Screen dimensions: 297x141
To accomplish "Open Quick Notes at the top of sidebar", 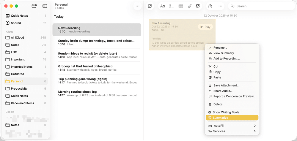I will pyautogui.click(x=26, y=16).
